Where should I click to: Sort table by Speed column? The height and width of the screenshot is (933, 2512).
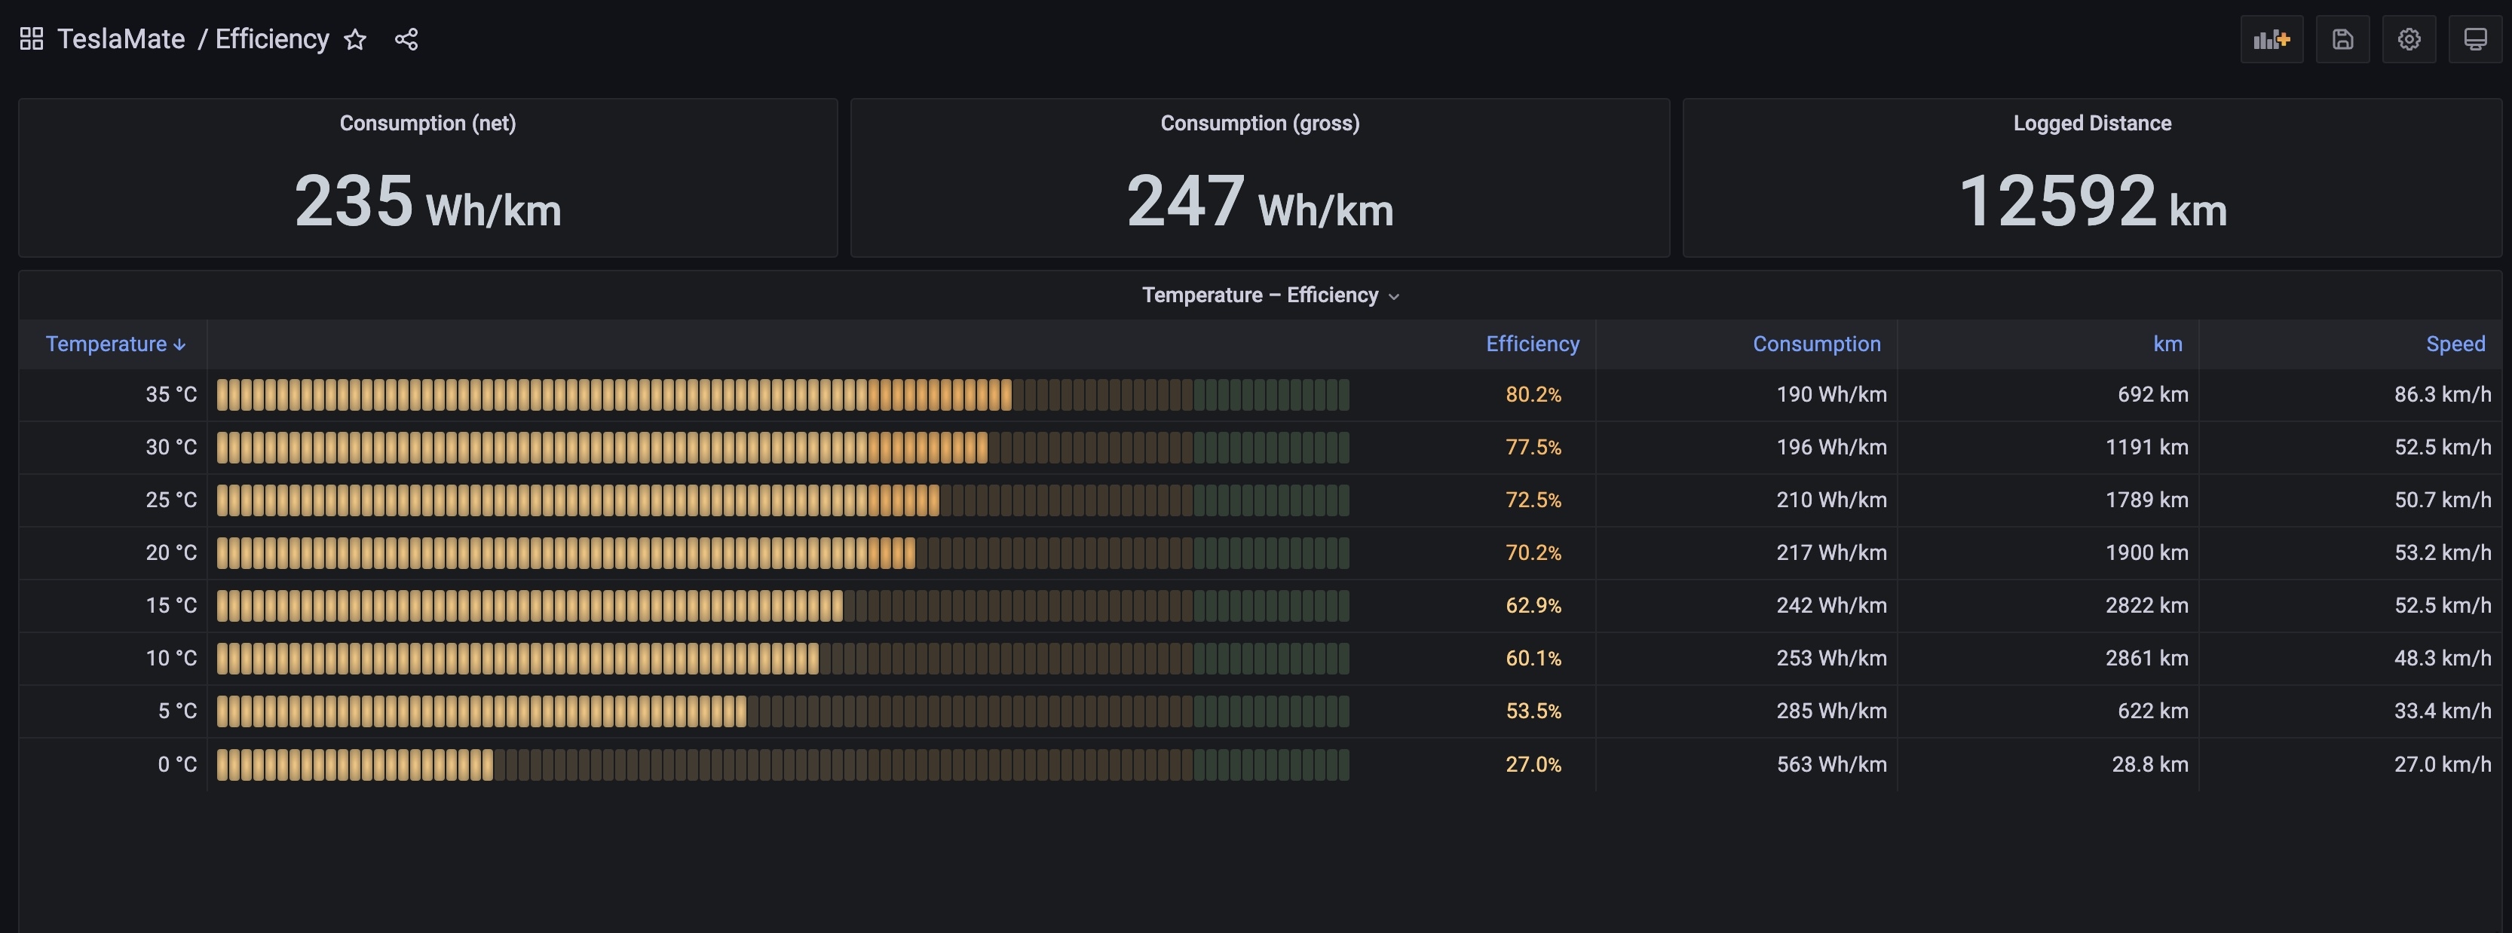2455,344
